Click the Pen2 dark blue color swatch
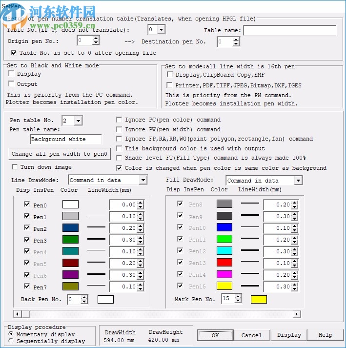 70,228
